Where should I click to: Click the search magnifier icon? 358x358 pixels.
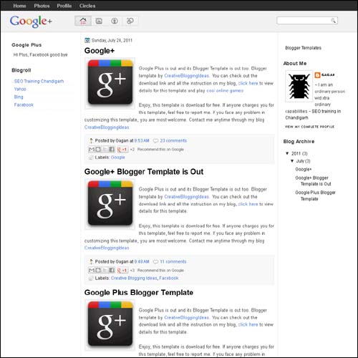pyautogui.click(x=333, y=21)
